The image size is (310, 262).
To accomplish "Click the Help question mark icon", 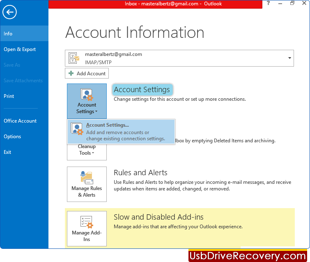I will click(x=268, y=3).
